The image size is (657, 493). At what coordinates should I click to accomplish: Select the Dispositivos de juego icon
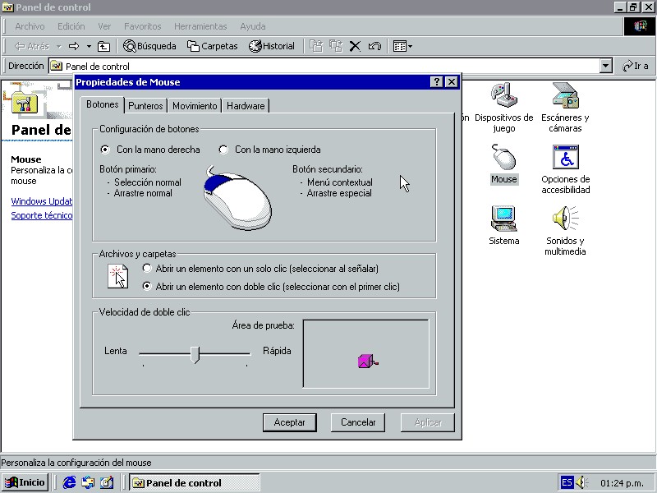[x=504, y=108]
